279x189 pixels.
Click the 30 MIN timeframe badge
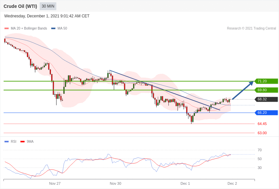click(48, 6)
